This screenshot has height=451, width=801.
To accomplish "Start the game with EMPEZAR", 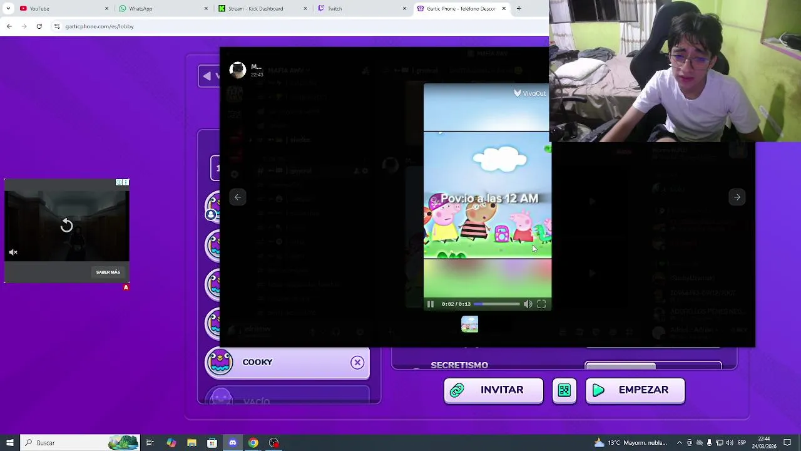I will click(635, 390).
